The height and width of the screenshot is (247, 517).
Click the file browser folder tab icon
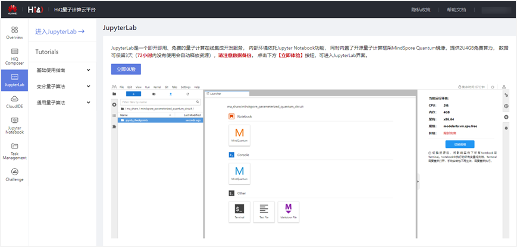tap(114, 94)
